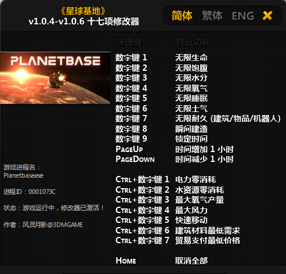Image resolution: width=286 pixels, height=274 pixels.
Task: Click hotkey label 数字键 6
Action: click(131, 109)
